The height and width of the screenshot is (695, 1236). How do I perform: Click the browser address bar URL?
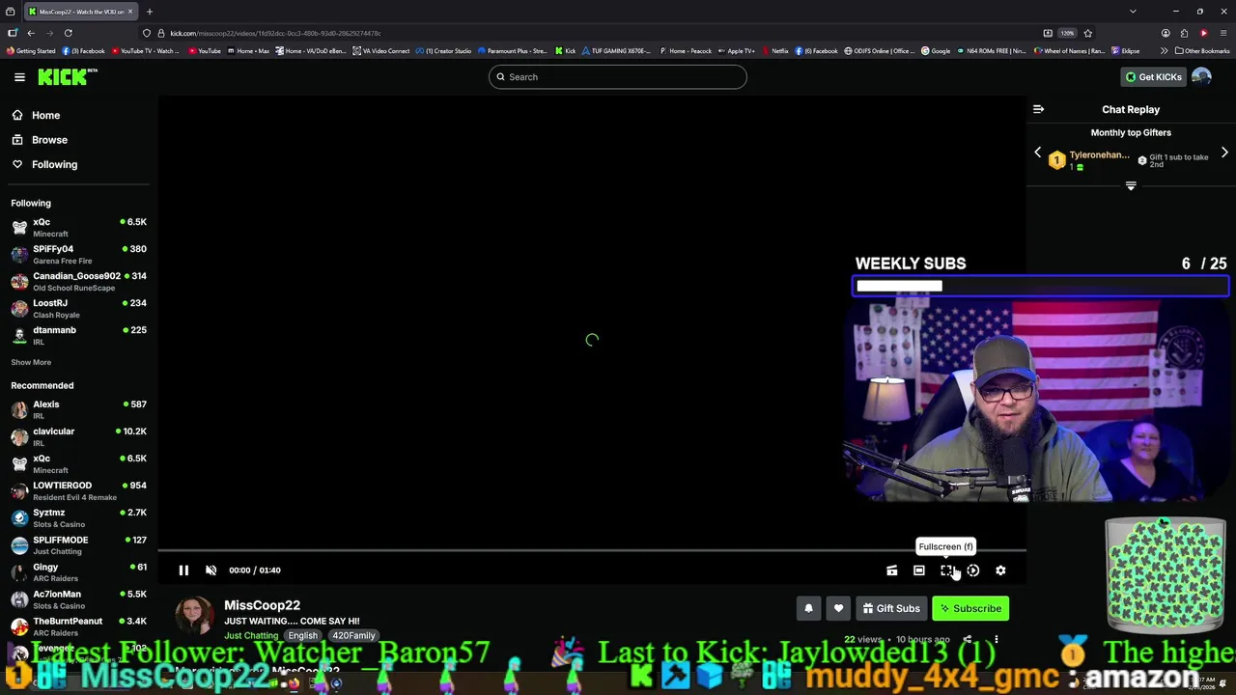point(275,33)
